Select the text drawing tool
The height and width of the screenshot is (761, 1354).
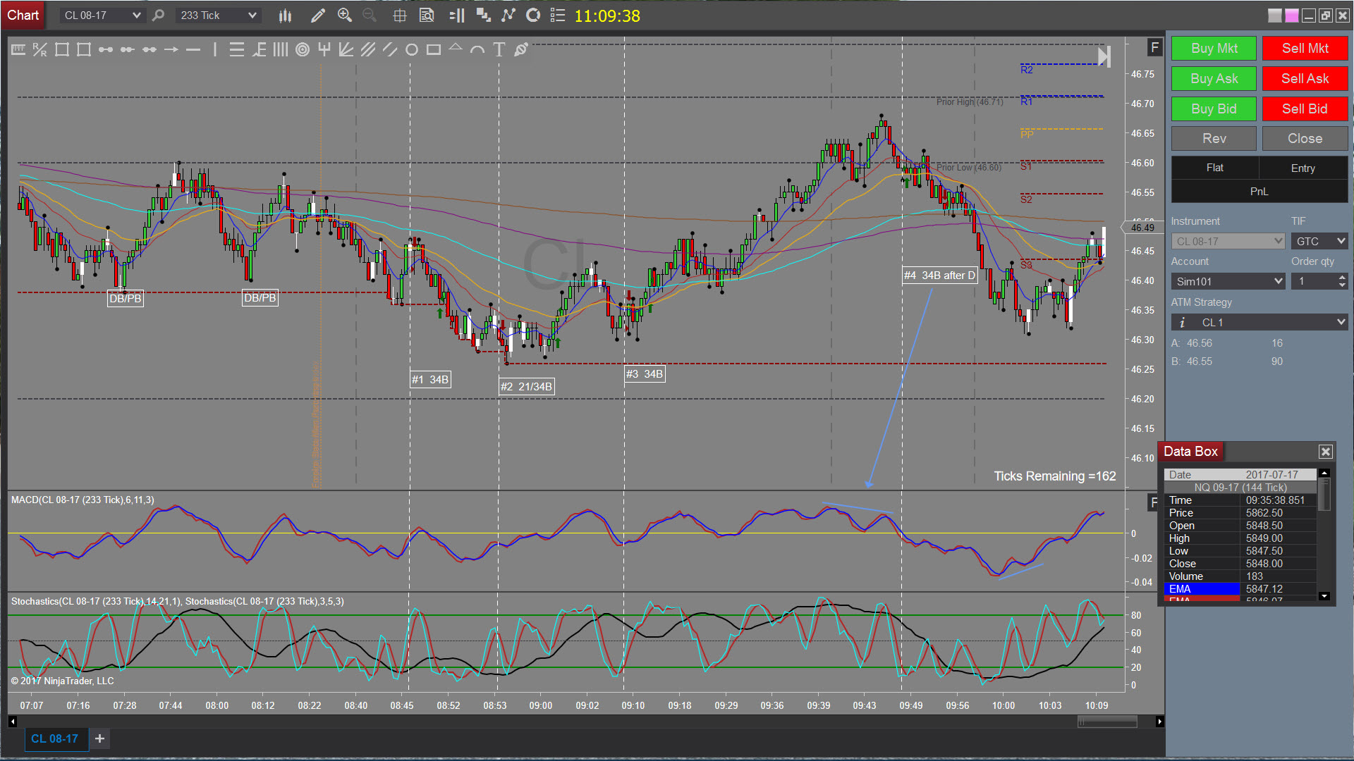click(499, 49)
